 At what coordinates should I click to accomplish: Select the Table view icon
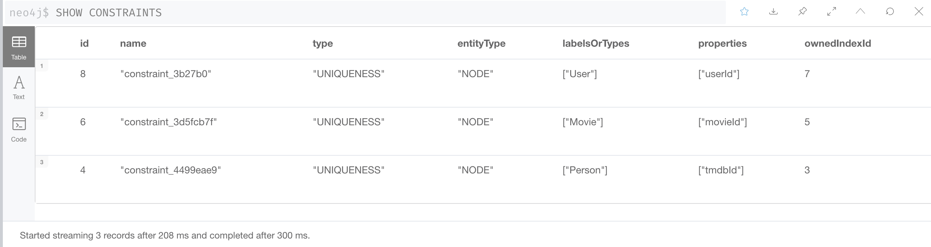(18, 46)
